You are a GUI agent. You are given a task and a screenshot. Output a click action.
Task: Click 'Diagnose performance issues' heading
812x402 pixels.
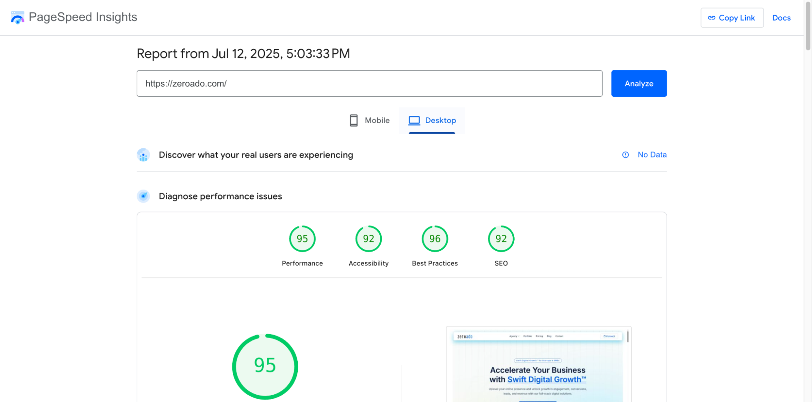pos(220,196)
